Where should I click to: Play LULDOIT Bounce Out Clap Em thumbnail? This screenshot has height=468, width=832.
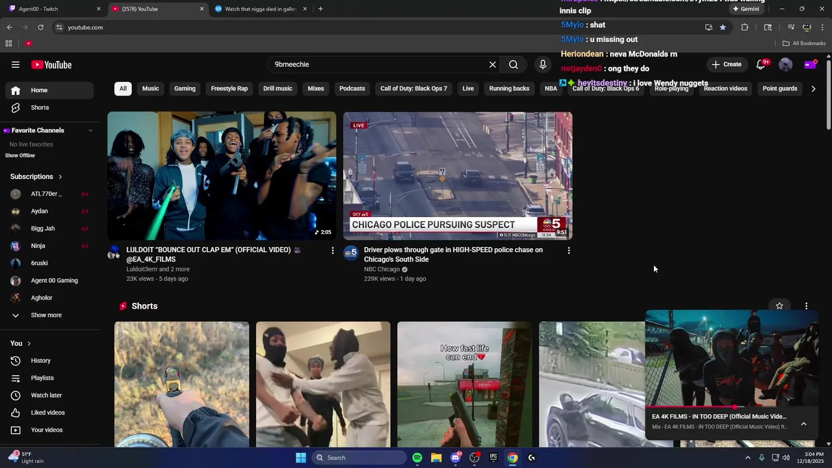(222, 175)
